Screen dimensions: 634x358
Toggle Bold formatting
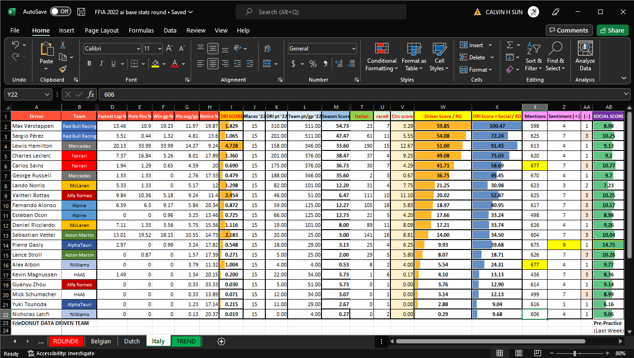point(89,64)
